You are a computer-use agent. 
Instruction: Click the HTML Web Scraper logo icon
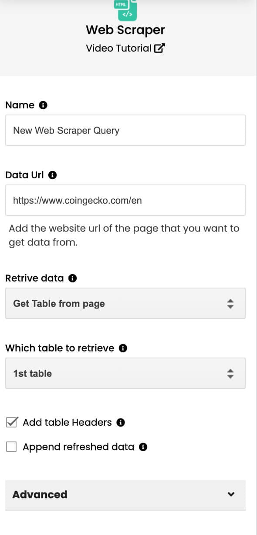125,10
